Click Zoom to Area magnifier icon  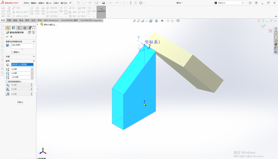click(138, 21)
